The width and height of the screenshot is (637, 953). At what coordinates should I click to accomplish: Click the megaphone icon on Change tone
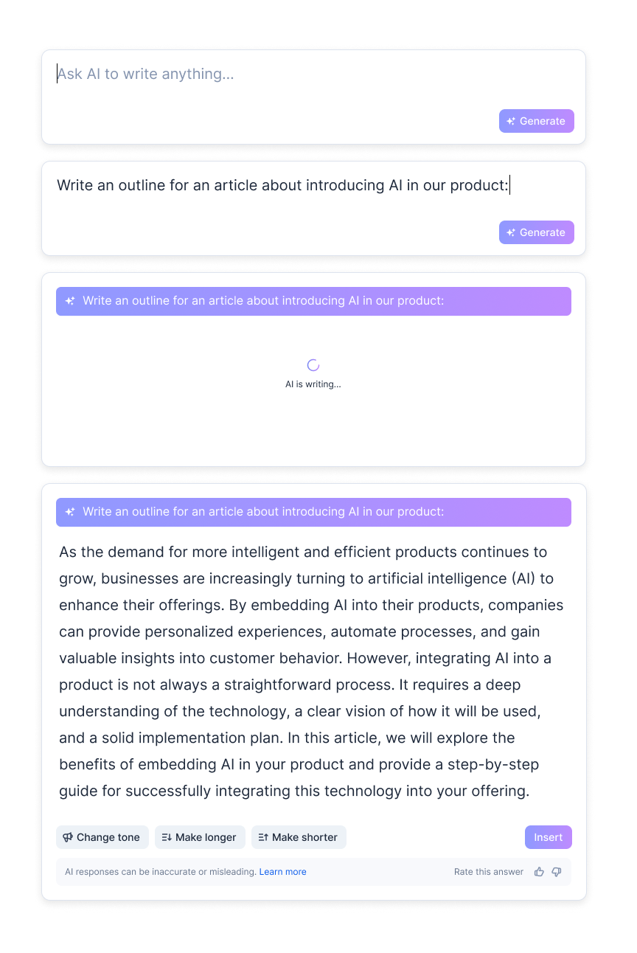[68, 837]
